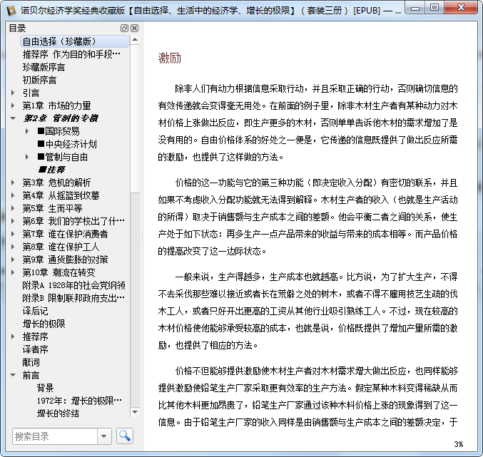Click the search magnifier button
The image size is (483, 457).
(x=125, y=436)
